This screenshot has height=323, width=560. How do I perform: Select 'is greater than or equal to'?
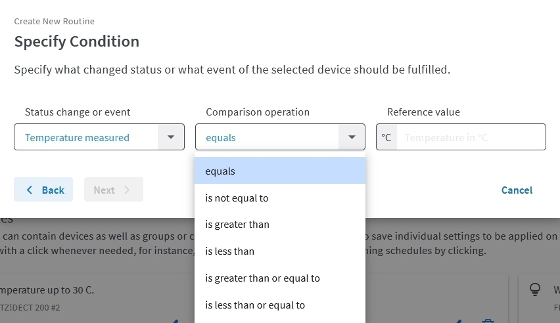click(280, 278)
